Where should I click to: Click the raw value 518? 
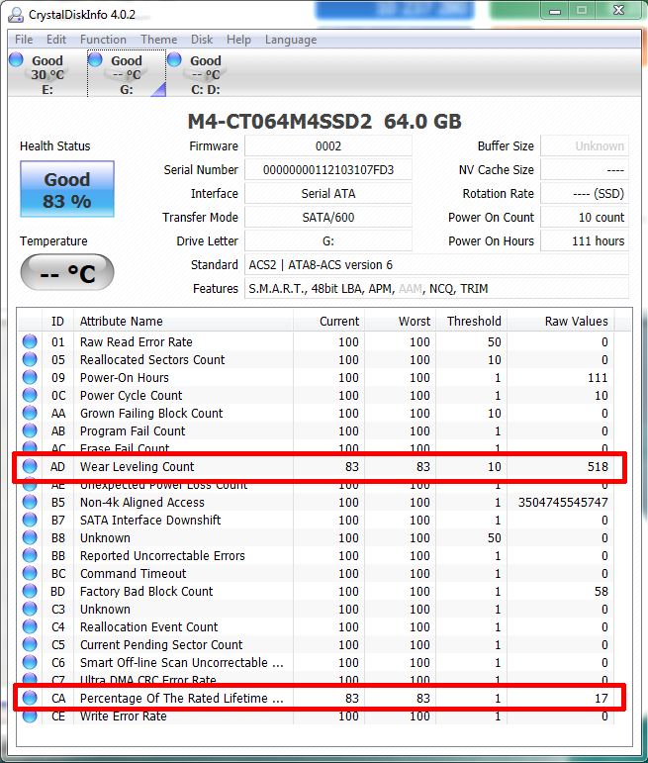pos(598,467)
